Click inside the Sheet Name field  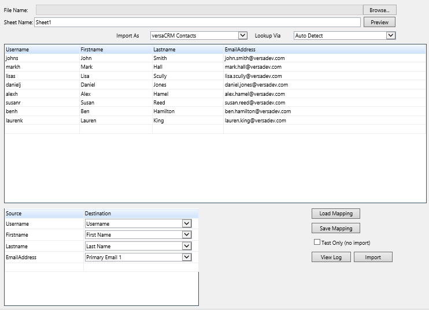coord(197,23)
